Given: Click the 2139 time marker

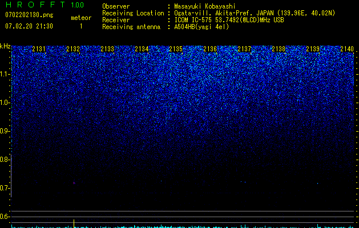Looking at the screenshot, I should 313,49.
